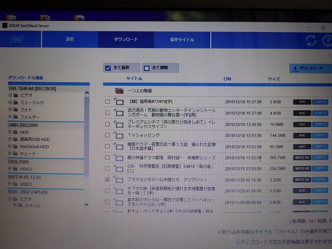Screen dimensions: 332x249
Task: Expand the ビデオ node under HVL-124FA0
Action: 10,95
